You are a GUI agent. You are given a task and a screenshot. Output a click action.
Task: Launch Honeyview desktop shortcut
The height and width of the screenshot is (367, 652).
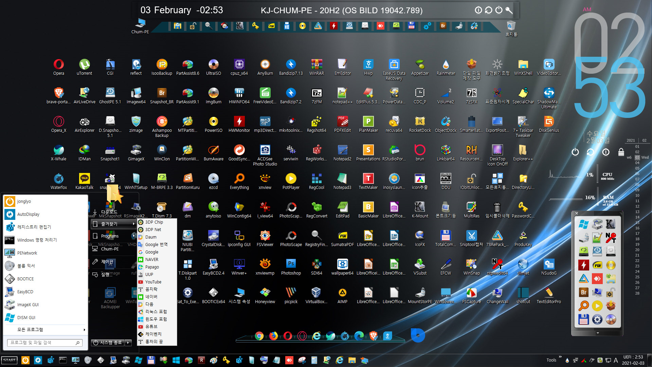tap(265, 295)
